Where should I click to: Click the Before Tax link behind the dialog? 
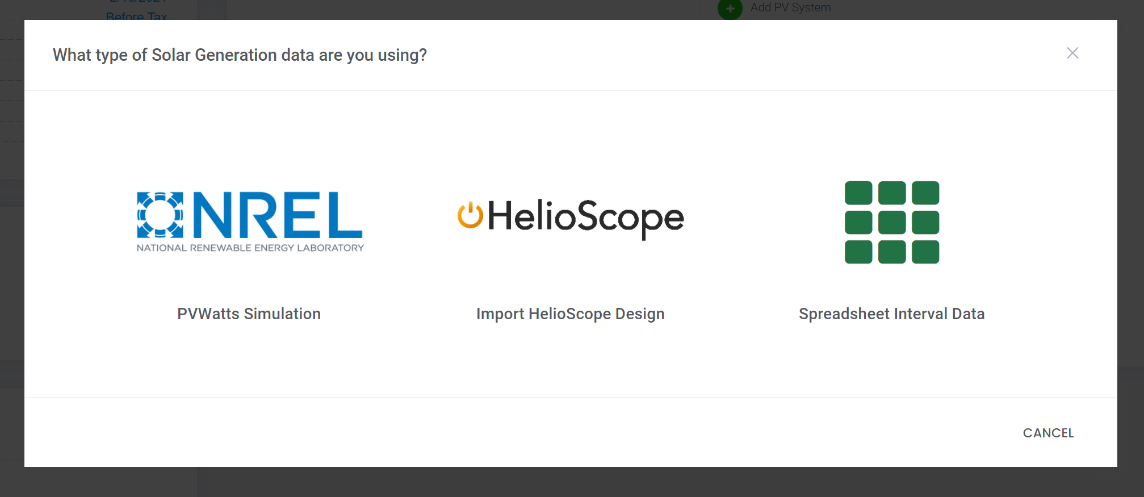point(136,16)
